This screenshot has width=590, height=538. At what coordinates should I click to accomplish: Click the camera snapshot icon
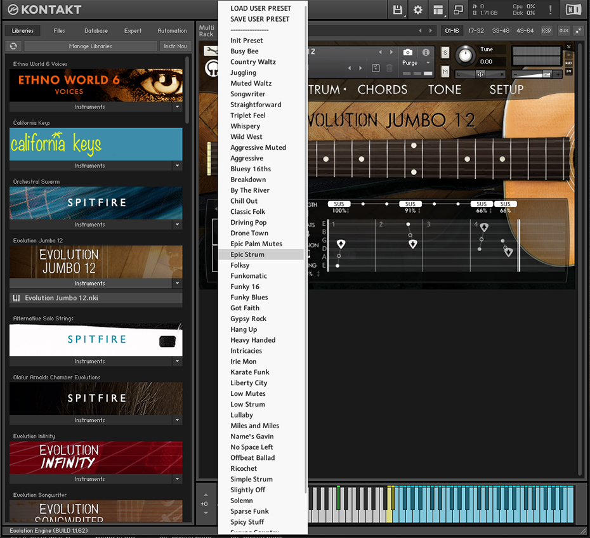[407, 52]
